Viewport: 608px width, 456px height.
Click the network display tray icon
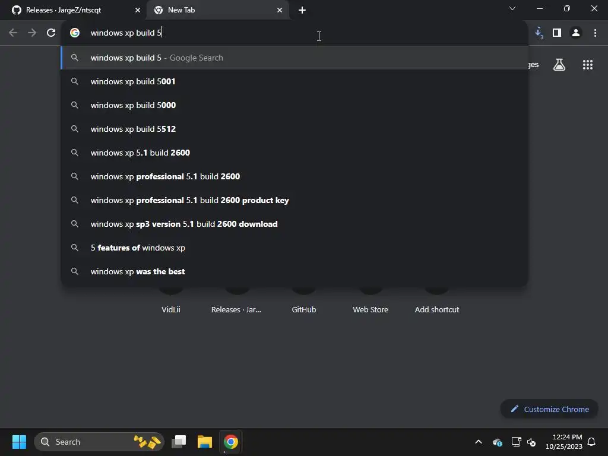point(516,442)
